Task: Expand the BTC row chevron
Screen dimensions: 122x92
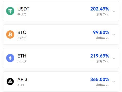Action: [x=114, y=35]
